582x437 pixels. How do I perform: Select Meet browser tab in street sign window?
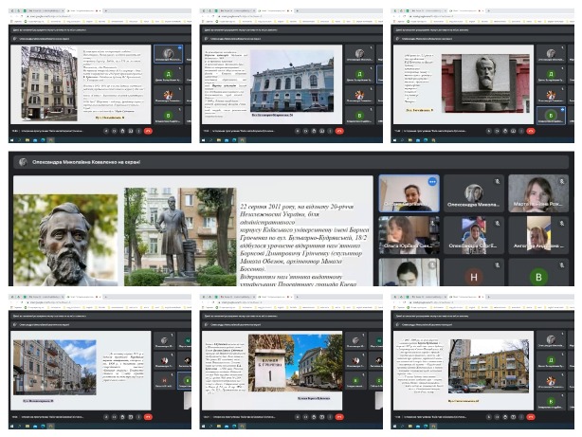(278, 297)
